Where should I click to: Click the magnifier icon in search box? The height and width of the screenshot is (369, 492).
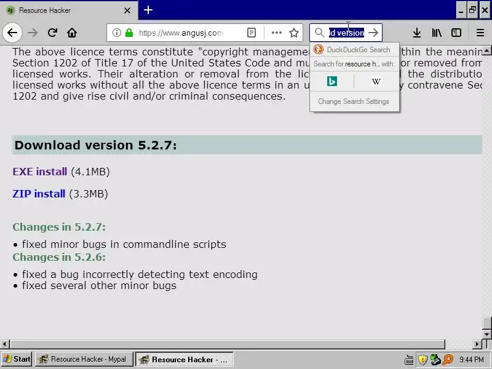(319, 33)
